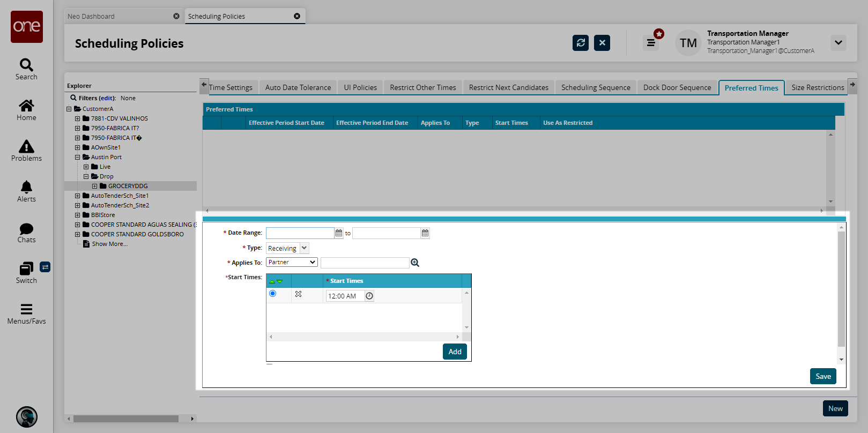Click the magnifier lookup icon beside Applies To
This screenshot has width=868, height=433.
415,263
